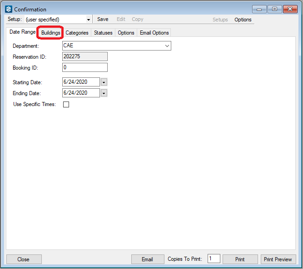Go to the Options tab next to Statuses
The height and width of the screenshot is (269, 303).
(x=126, y=33)
